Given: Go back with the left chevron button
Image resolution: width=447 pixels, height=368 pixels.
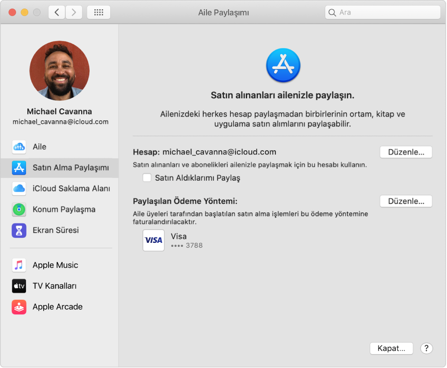Looking at the screenshot, I should point(57,12).
